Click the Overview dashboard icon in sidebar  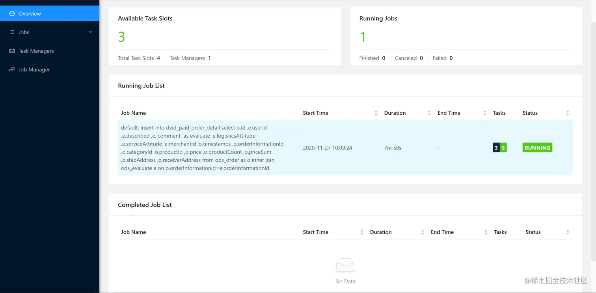[12, 13]
